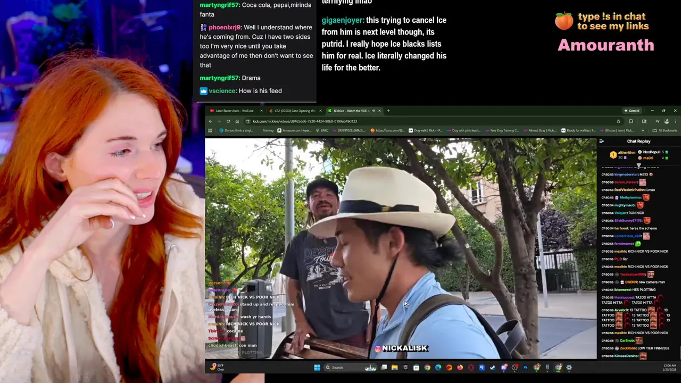Viewport: 681px width, 383px height.
Task: Open File Explorer from the taskbar
Action: 394,368
